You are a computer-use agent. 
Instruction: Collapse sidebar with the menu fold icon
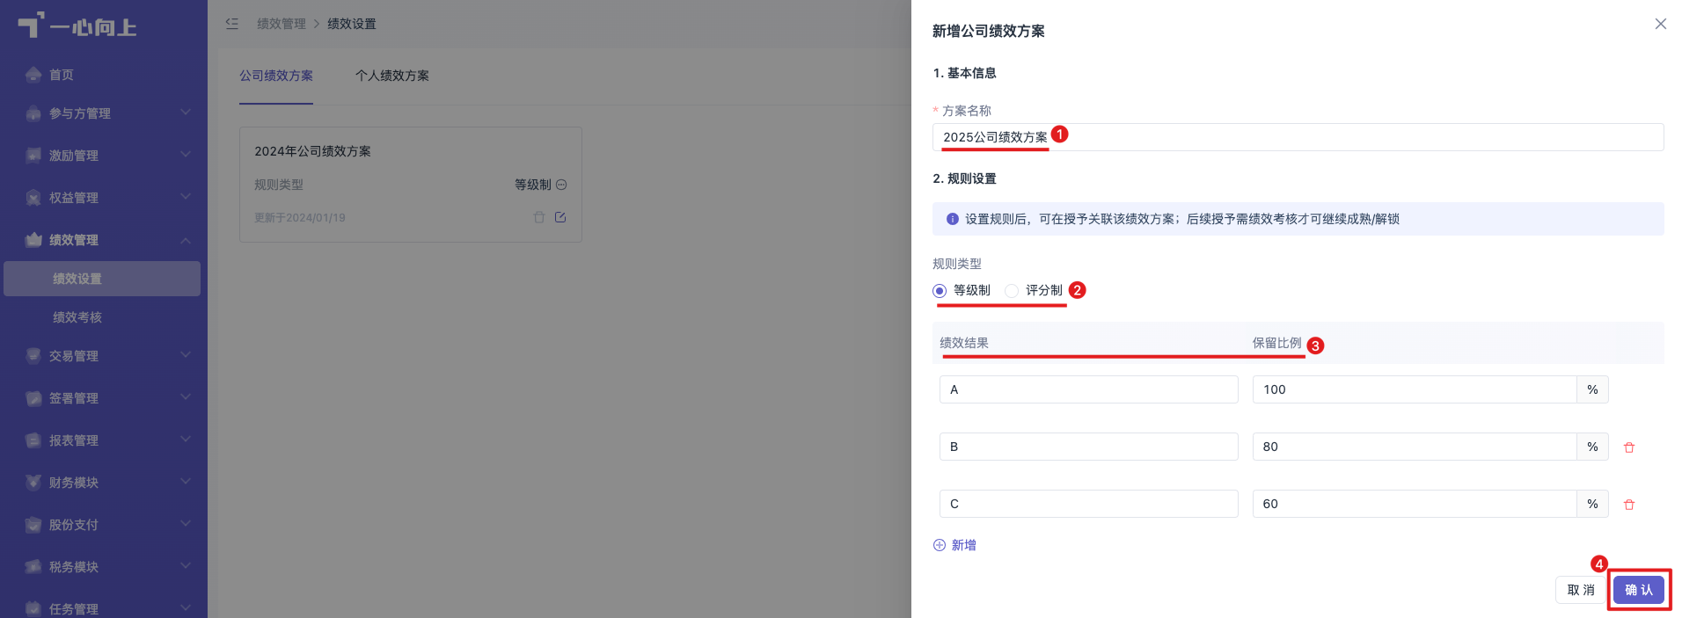pos(231,24)
